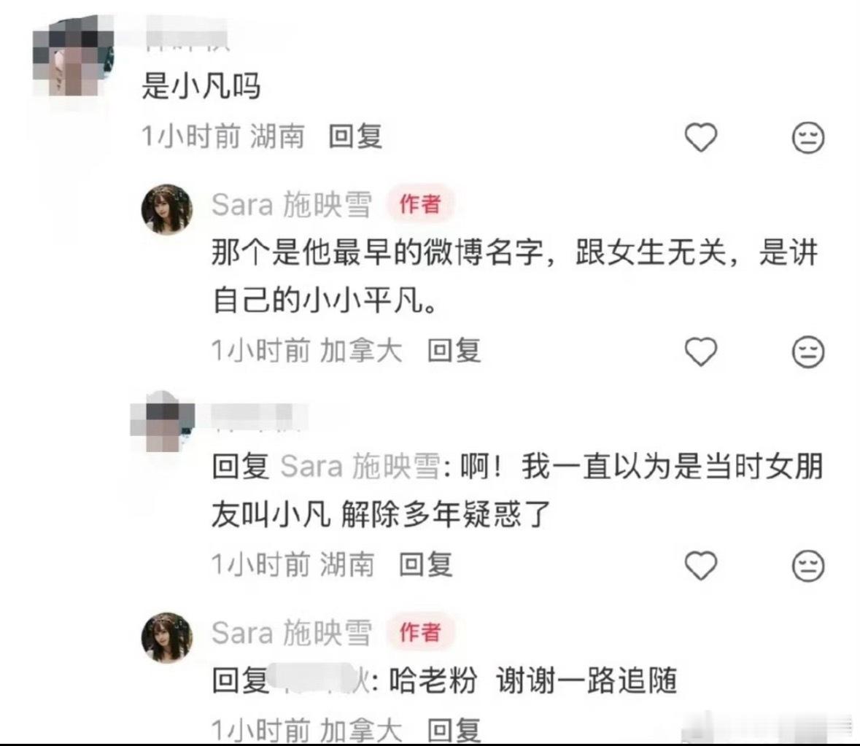Open the Sara 施映雪 username on the bottom reply

[x=292, y=633]
